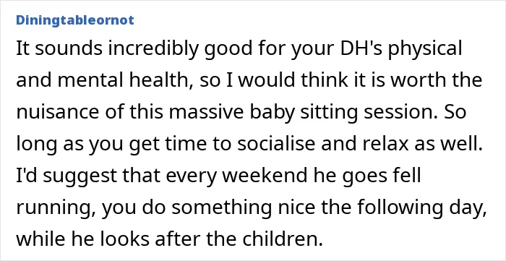Open the Diningtableornot user profile link
This screenshot has height=261, width=506.
click(x=75, y=20)
